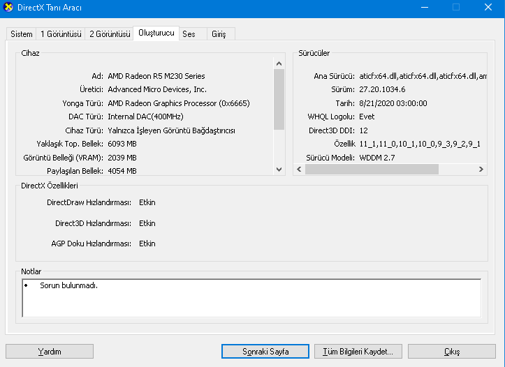The image size is (505, 367).
Task: Click 'Advanced Micro Devices, Inc.' text
Action: (x=157, y=89)
